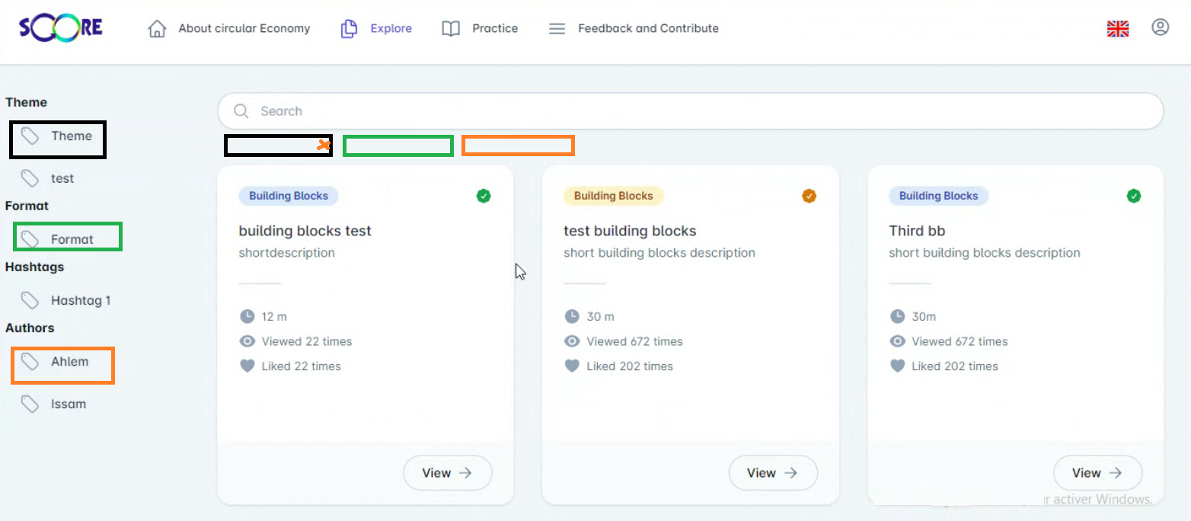
Task: Toggle the test theme filter
Action: pyautogui.click(x=62, y=179)
